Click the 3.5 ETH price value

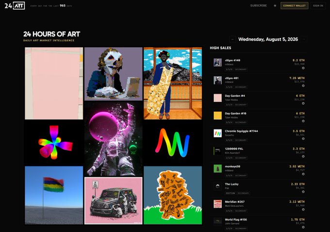(x=298, y=131)
